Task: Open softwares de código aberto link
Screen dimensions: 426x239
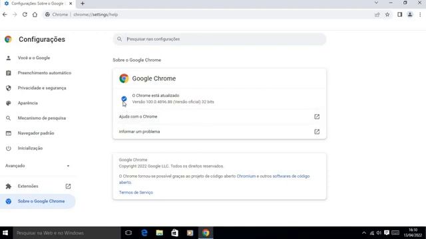Action: 291,176
